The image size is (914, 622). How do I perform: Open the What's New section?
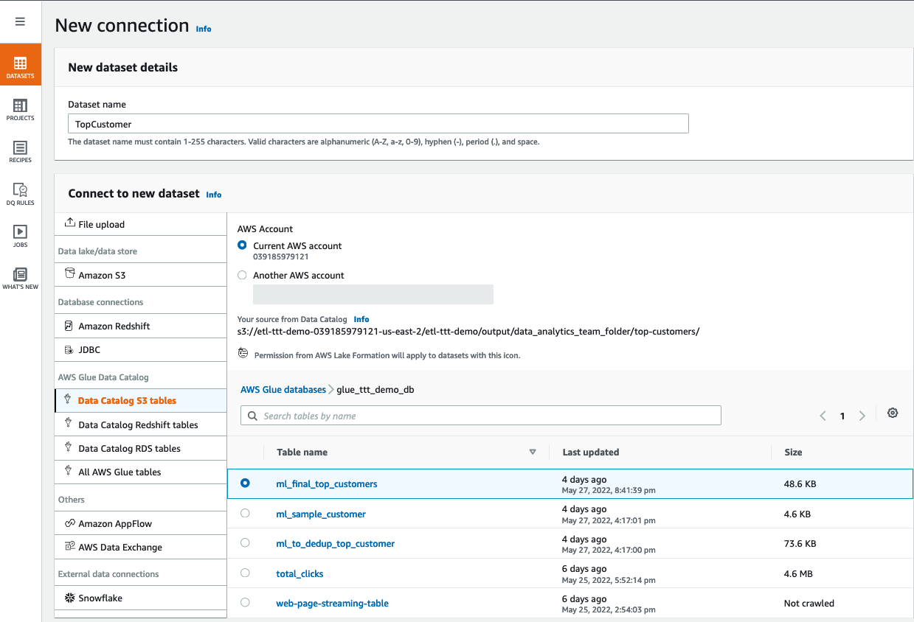(x=21, y=278)
